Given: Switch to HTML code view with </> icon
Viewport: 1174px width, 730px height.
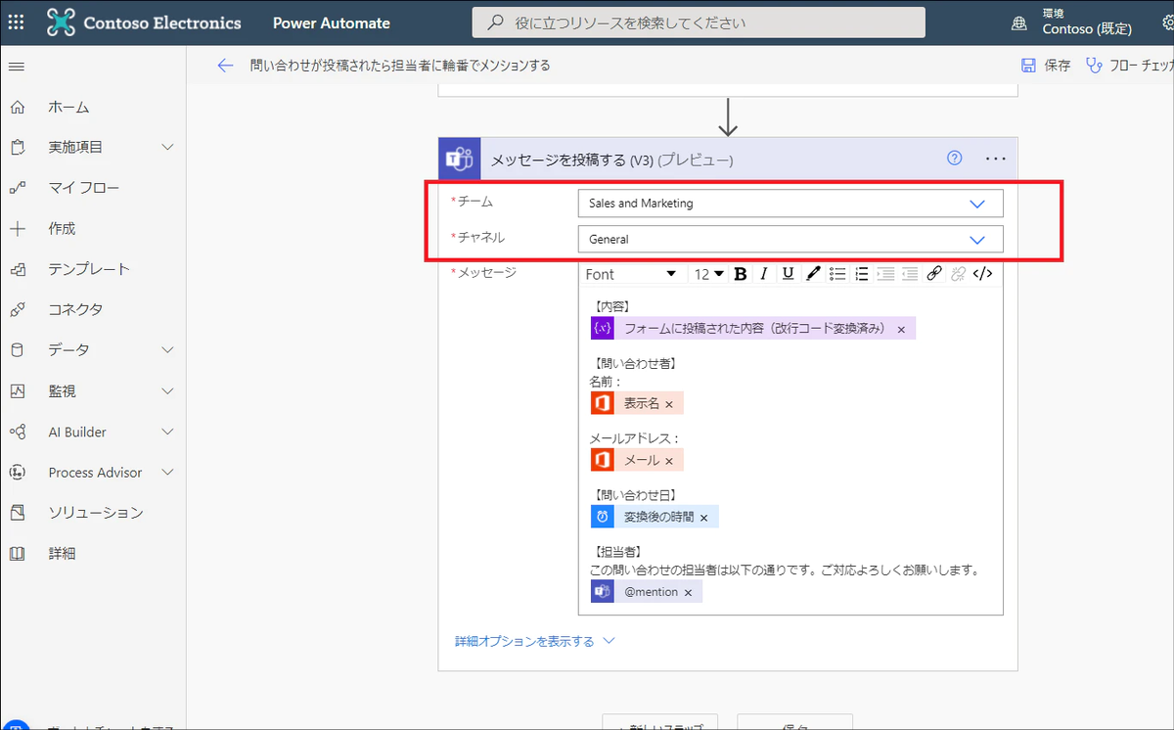Looking at the screenshot, I should 982,274.
